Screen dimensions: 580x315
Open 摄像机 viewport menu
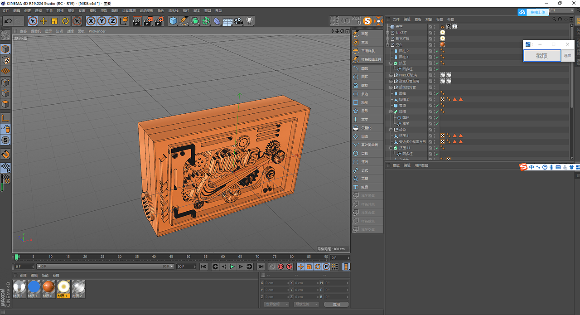36,31
